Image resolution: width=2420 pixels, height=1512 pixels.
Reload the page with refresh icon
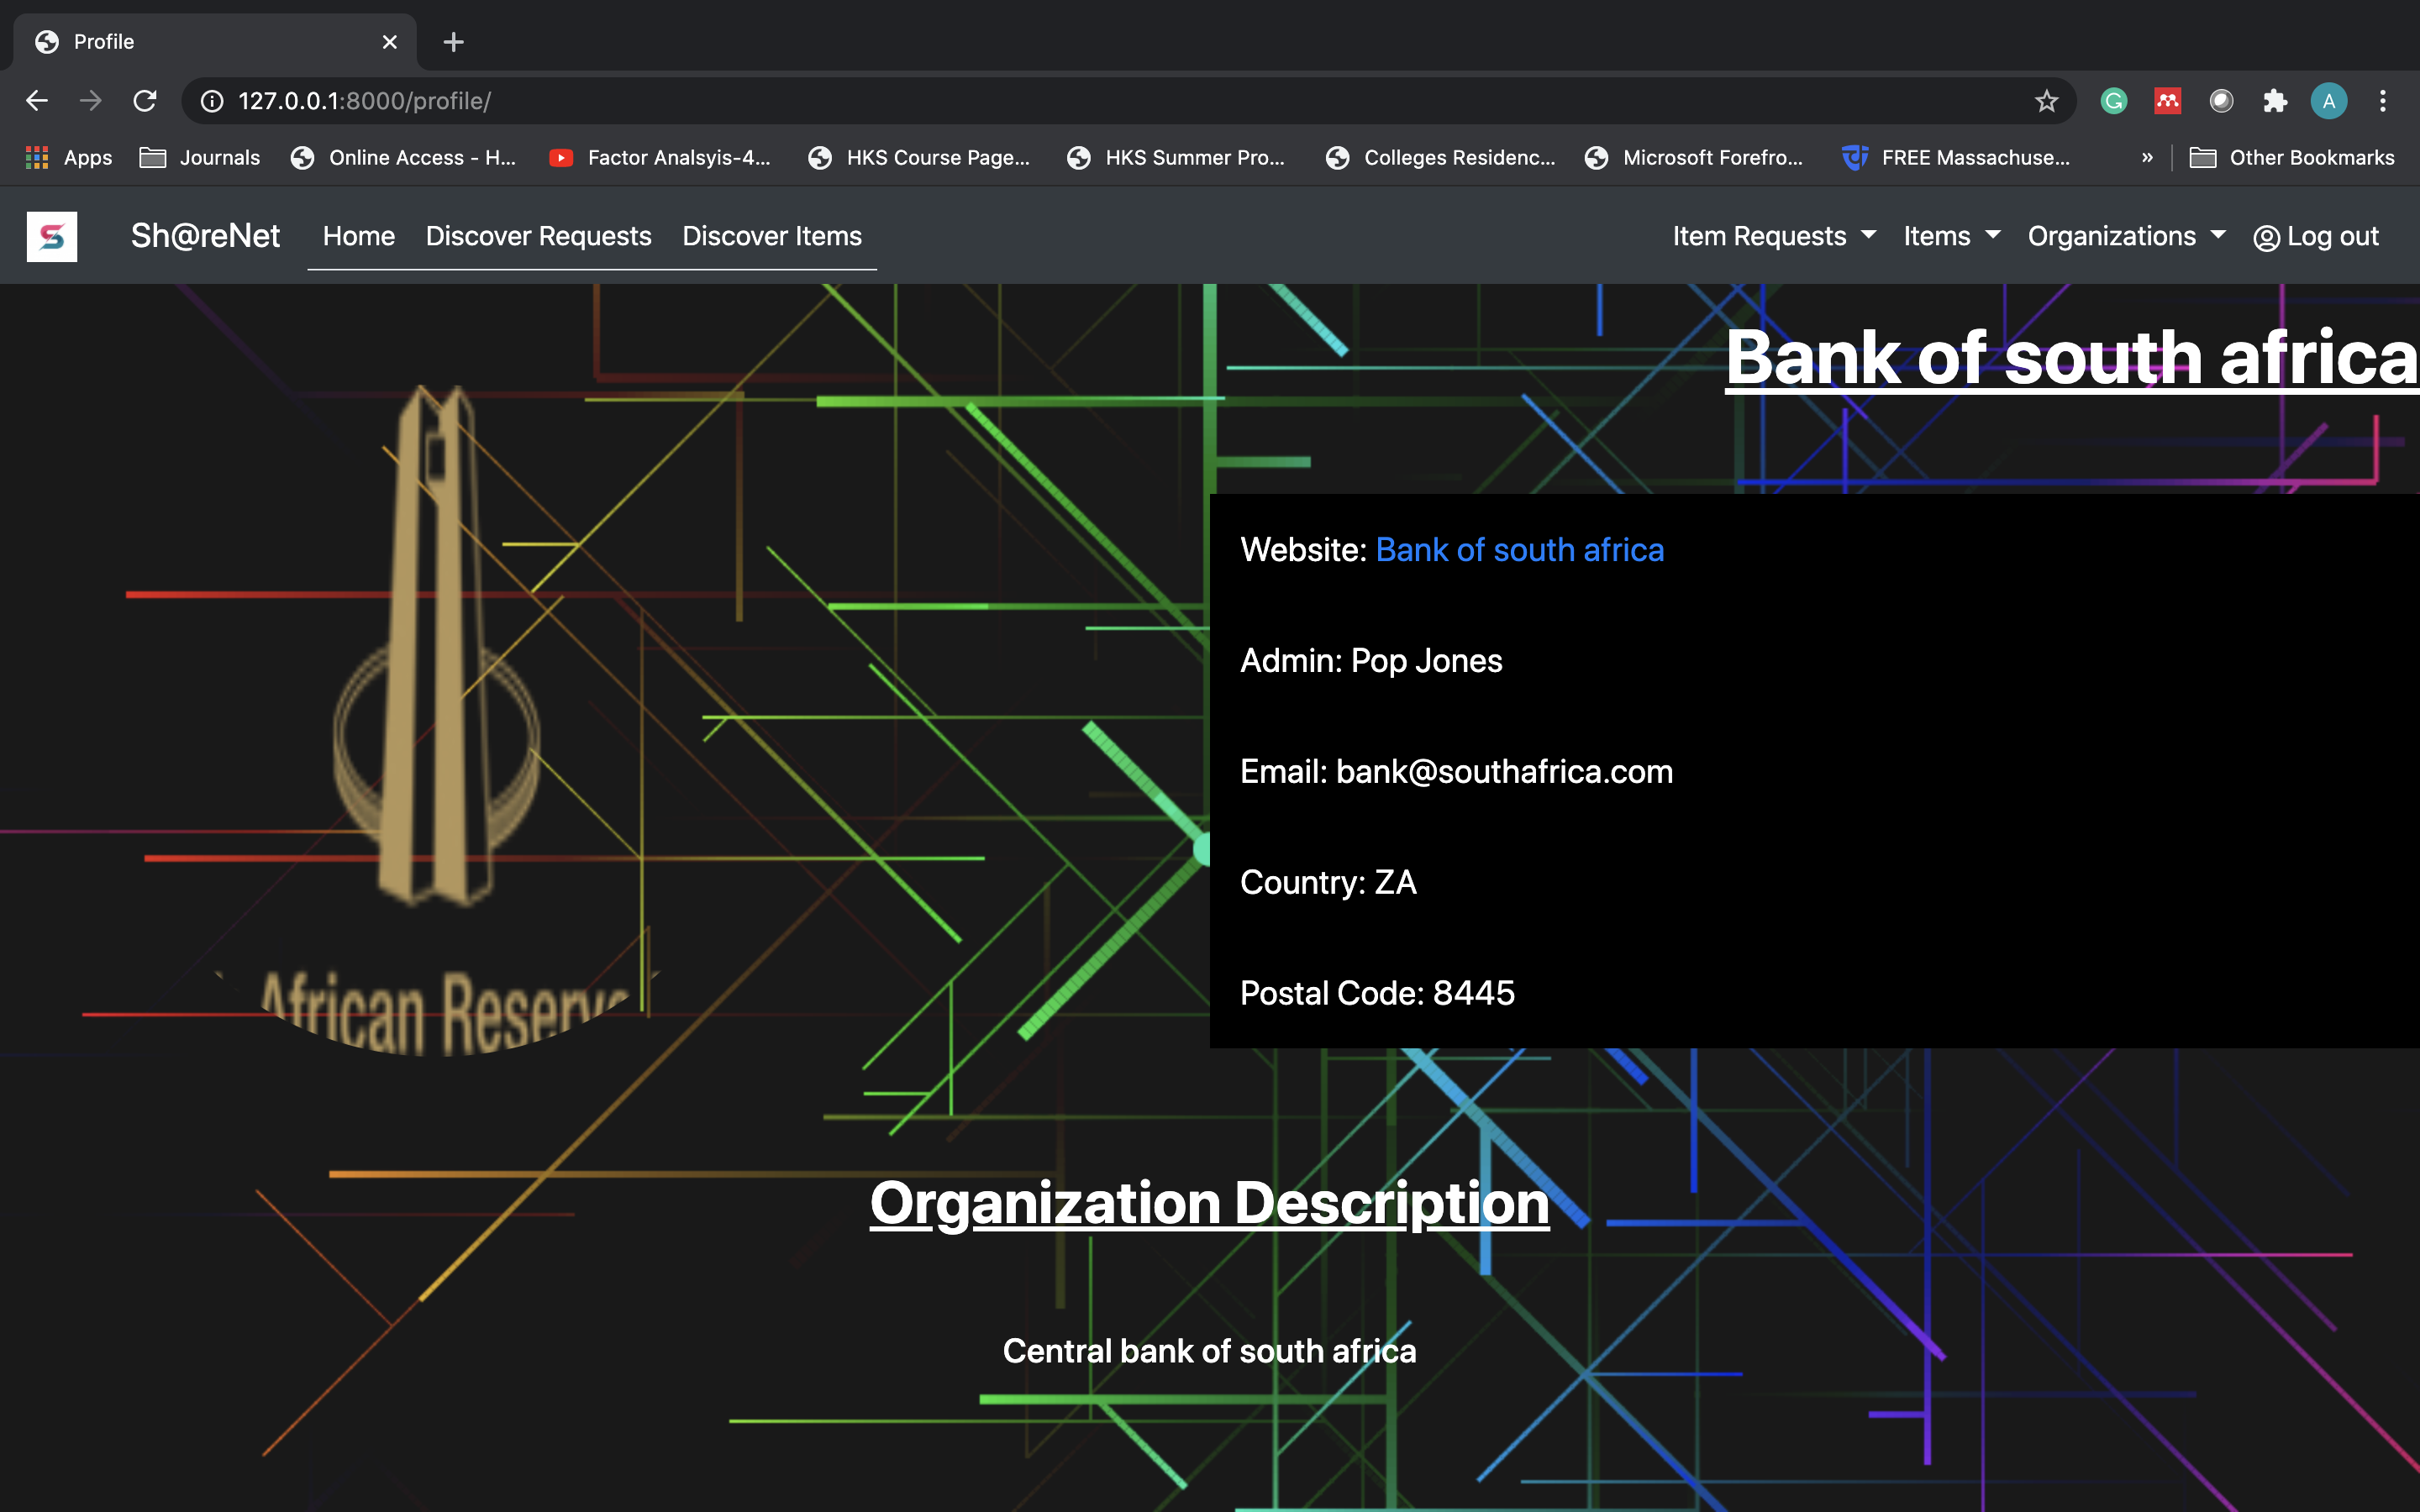coord(145,101)
